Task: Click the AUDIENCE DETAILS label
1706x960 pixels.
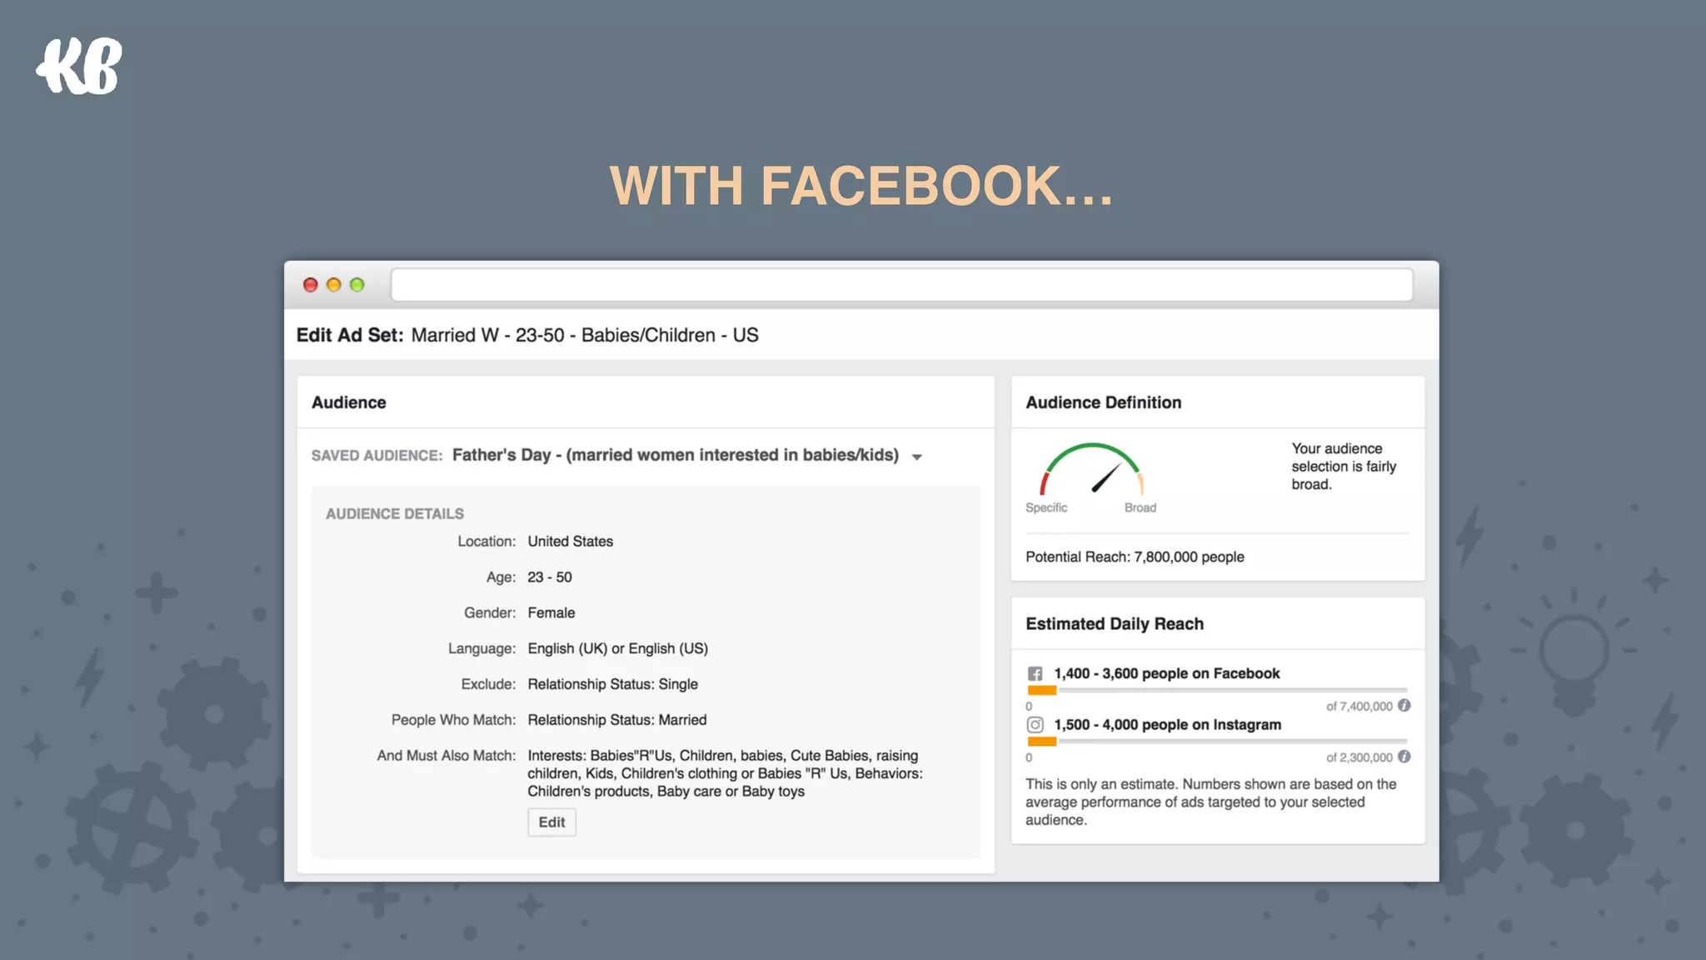Action: point(395,514)
